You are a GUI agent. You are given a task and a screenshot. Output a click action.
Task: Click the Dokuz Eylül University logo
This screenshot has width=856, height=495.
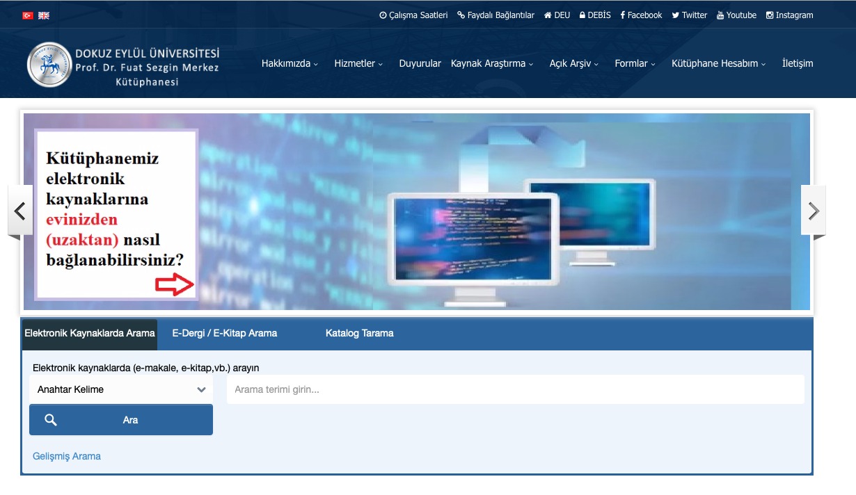coord(49,64)
